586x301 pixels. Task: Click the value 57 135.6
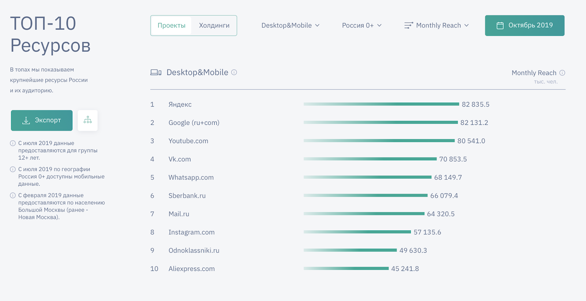coord(427,232)
